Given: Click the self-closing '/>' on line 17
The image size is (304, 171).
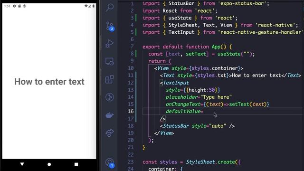Looking at the screenshot, I should [x=162, y=119].
